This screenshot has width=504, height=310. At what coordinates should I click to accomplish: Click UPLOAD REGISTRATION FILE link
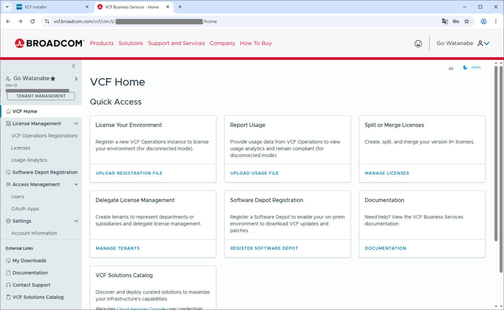pos(129,173)
